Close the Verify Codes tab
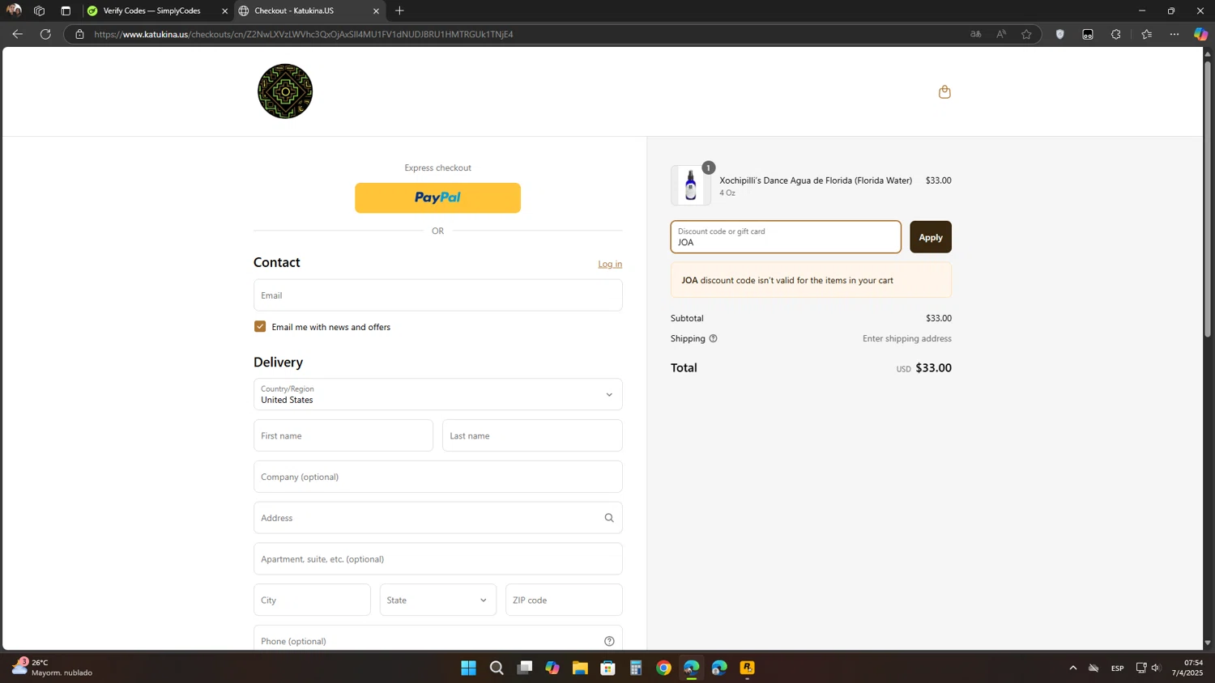The image size is (1215, 683). click(x=224, y=11)
